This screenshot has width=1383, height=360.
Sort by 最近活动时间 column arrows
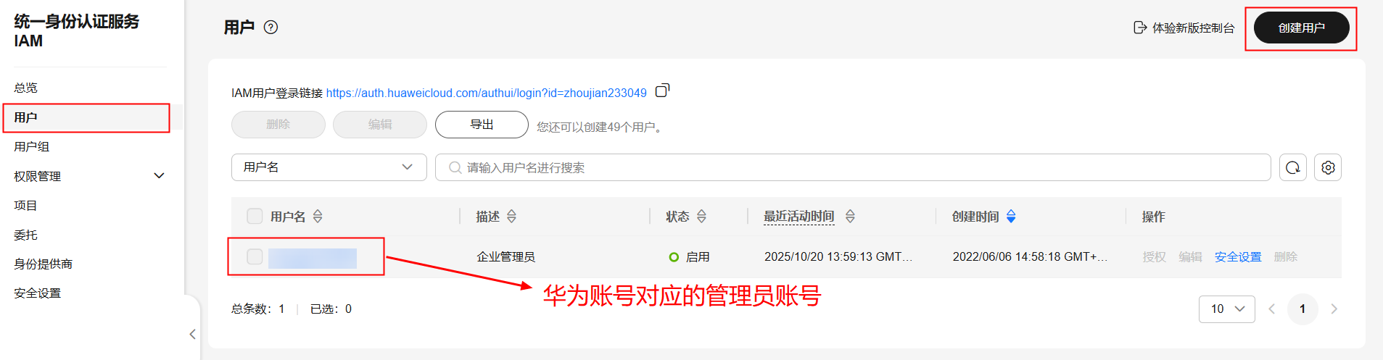(x=850, y=217)
